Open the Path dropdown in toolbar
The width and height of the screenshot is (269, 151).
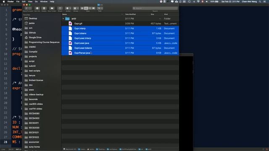[100, 8]
